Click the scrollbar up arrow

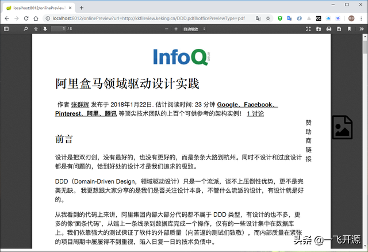coord(365,37)
